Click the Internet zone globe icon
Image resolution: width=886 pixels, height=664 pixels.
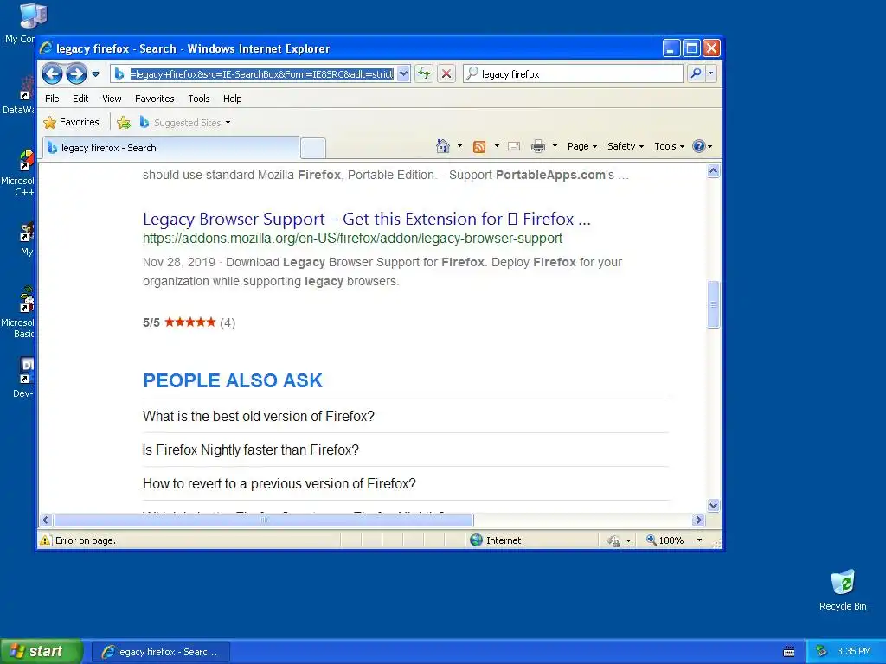click(477, 540)
